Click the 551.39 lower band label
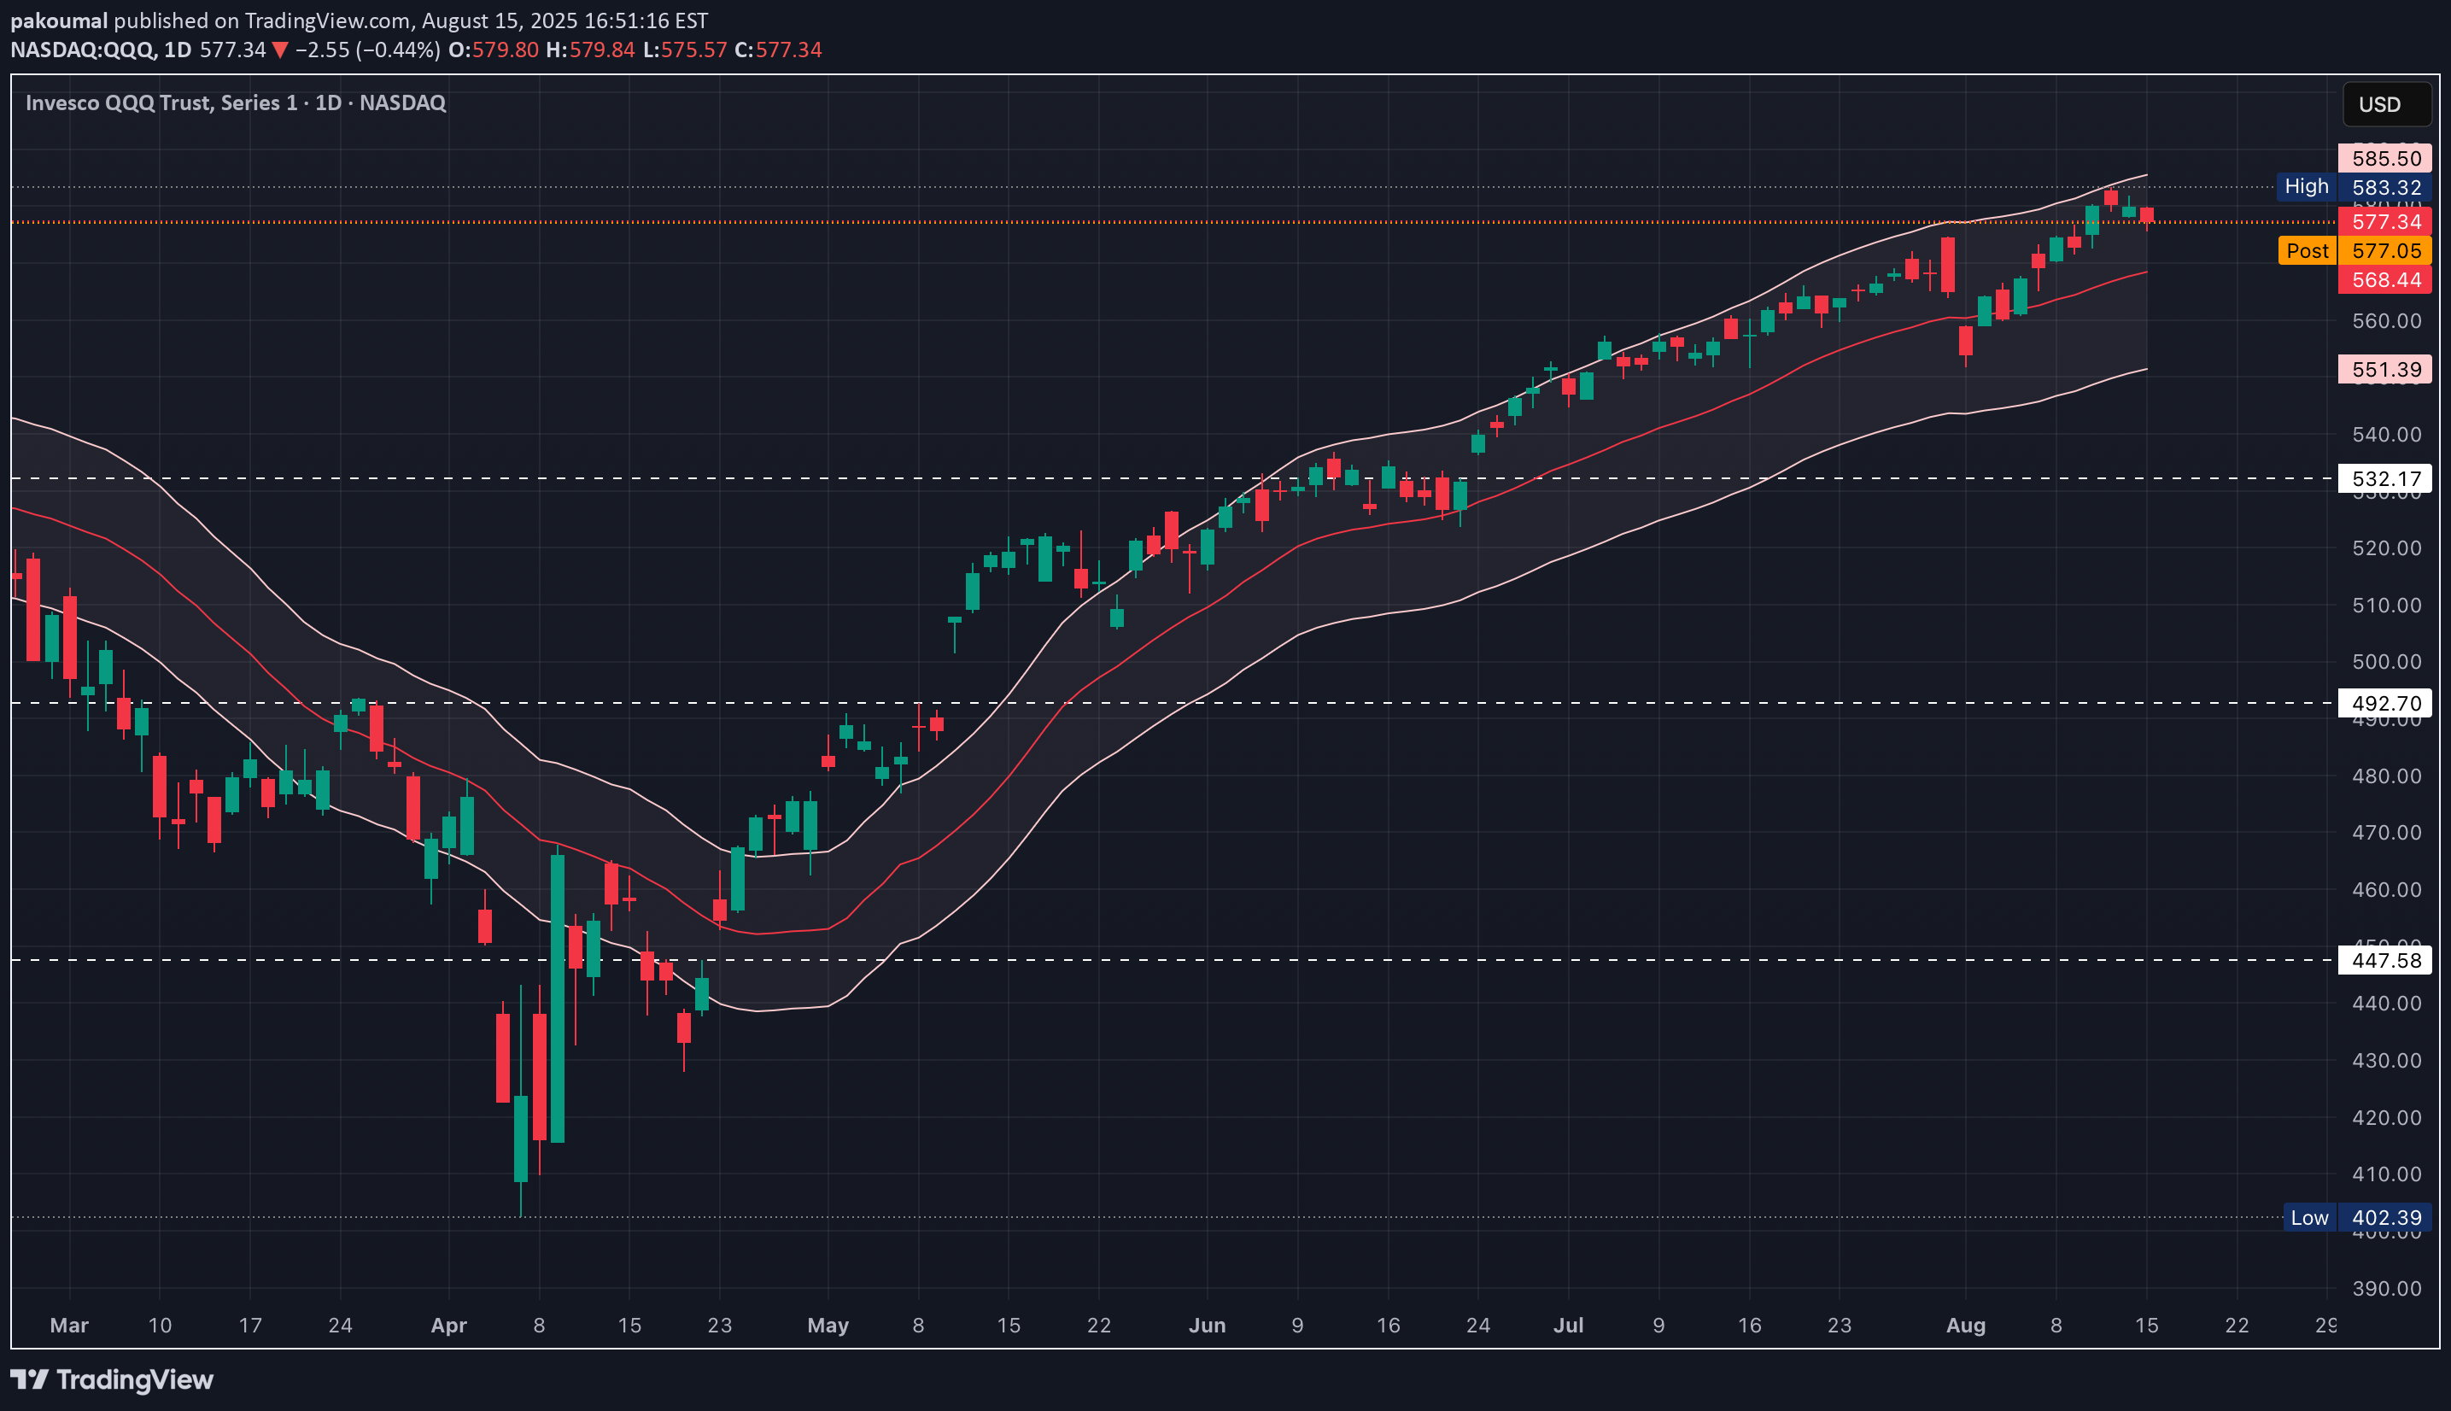This screenshot has width=2451, height=1411. [2384, 369]
